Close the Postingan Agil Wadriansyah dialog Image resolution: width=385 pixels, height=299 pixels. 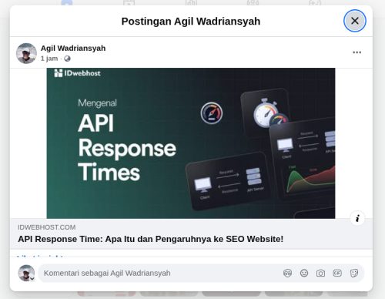[x=355, y=21]
